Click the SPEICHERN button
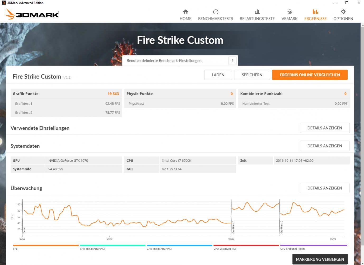The height and width of the screenshot is (265, 364). pyautogui.click(x=252, y=75)
